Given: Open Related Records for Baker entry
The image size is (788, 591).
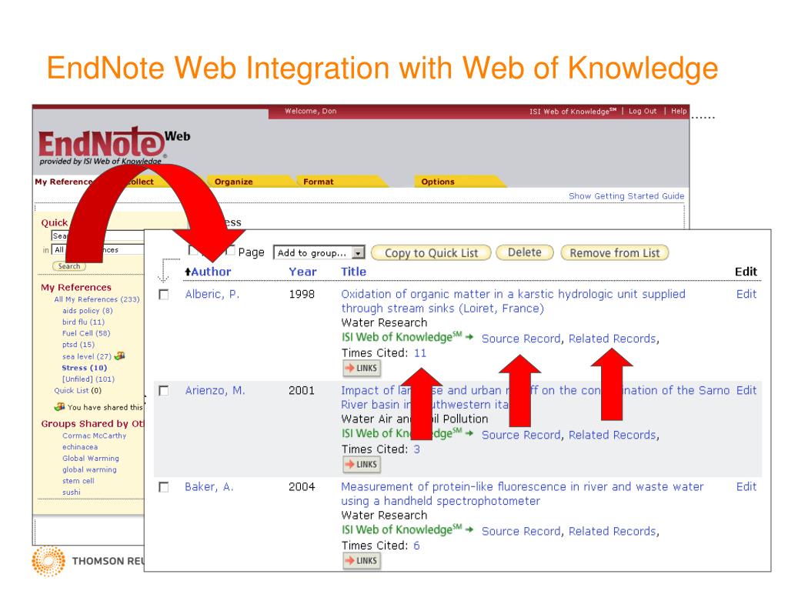Looking at the screenshot, I should [612, 532].
